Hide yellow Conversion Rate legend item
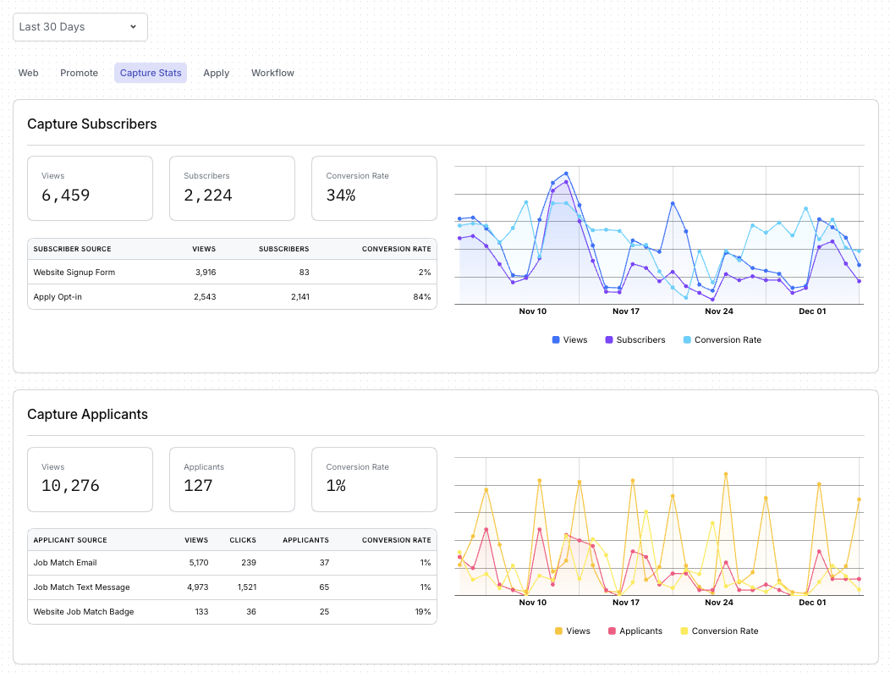The image size is (890, 678). click(718, 631)
